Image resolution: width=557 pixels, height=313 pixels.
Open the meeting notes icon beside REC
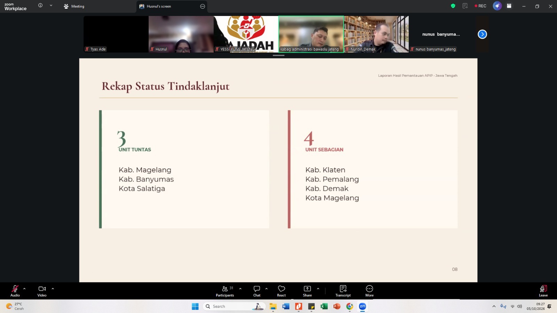click(465, 6)
